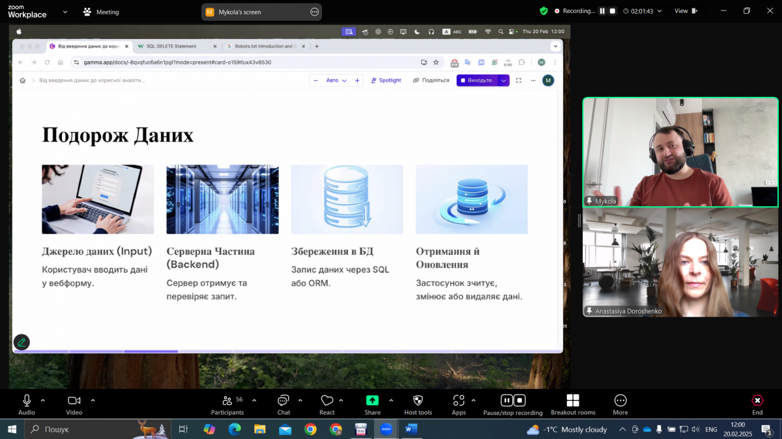The image size is (782, 439).
Task: Expand video options chevron
Action: tap(93, 400)
